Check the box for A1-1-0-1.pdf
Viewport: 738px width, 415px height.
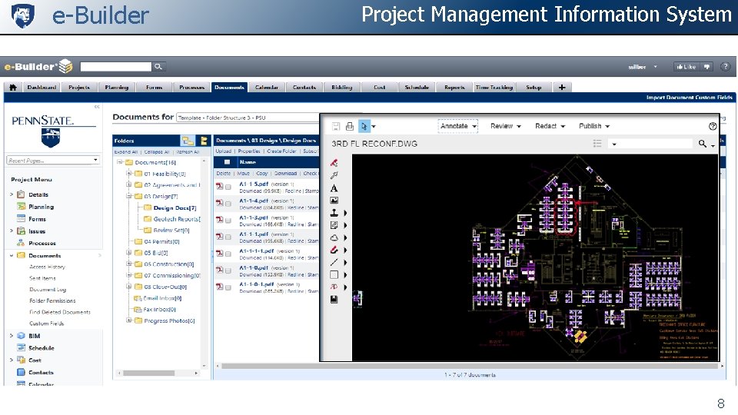tap(228, 287)
